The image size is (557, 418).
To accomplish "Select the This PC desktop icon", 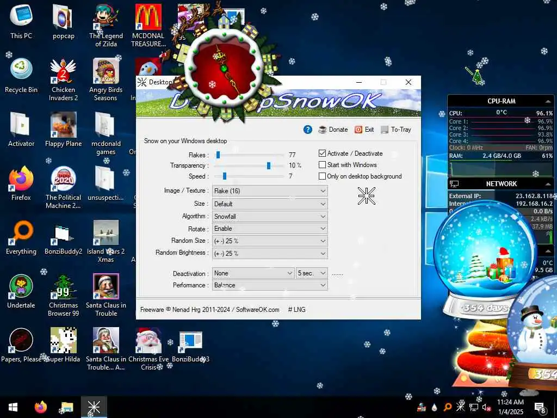I will (x=21, y=22).
